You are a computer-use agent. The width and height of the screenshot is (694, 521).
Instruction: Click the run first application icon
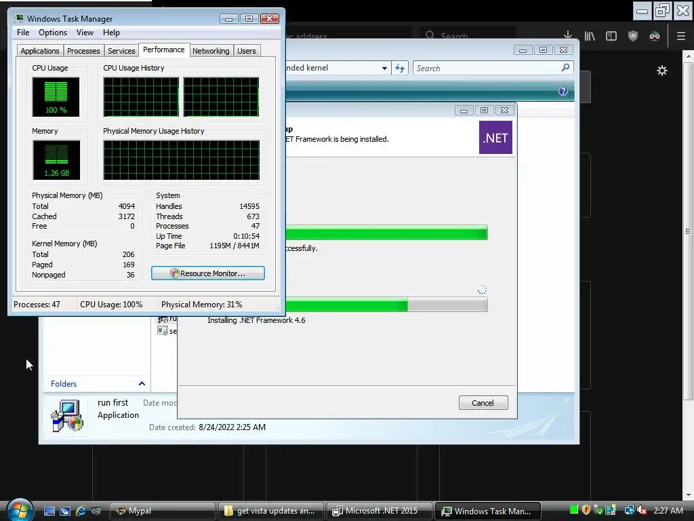[67, 416]
